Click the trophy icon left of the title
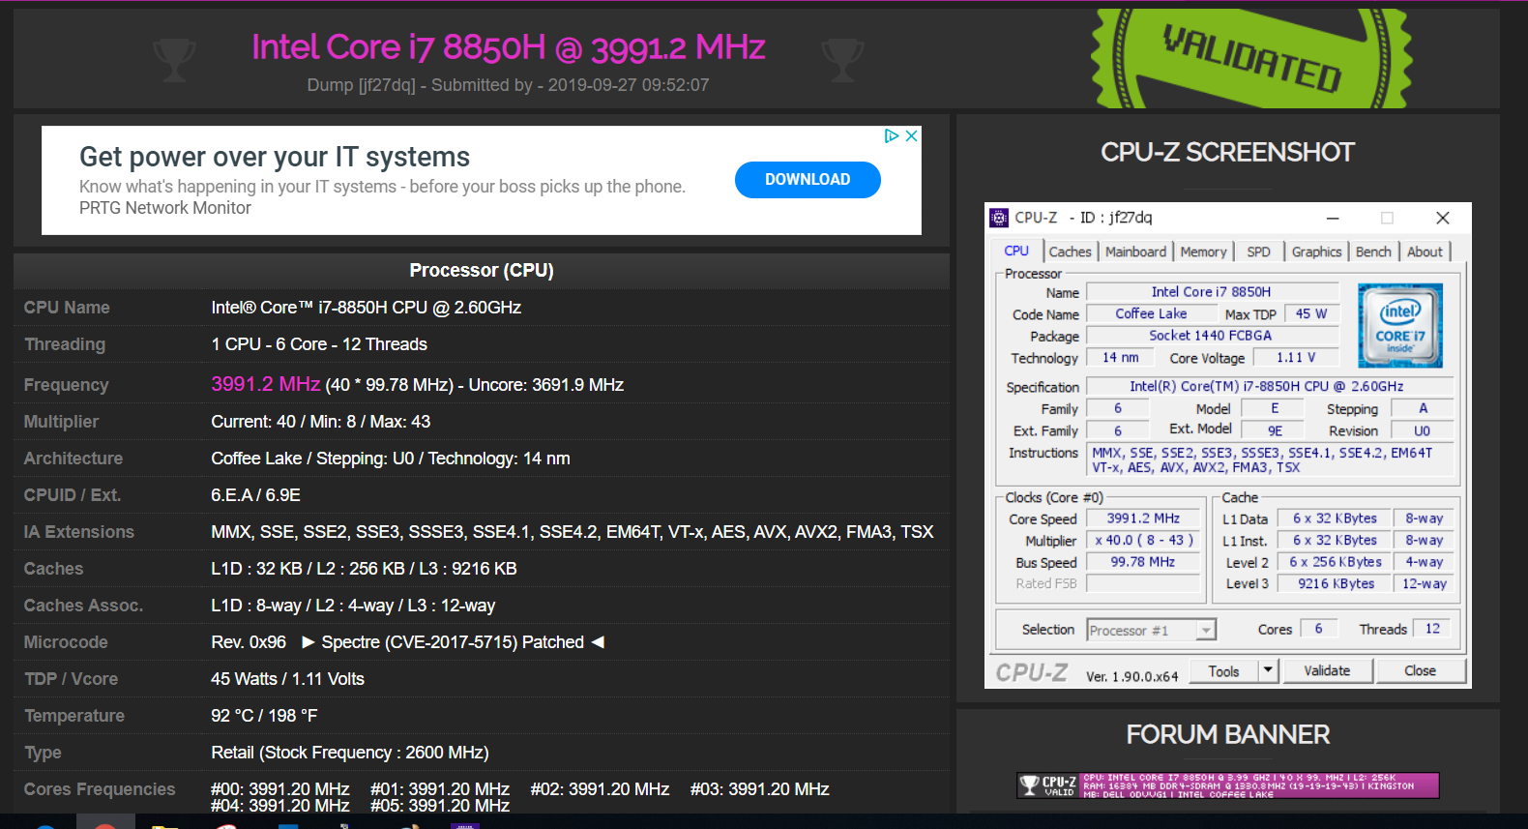Image resolution: width=1528 pixels, height=829 pixels. (x=174, y=60)
